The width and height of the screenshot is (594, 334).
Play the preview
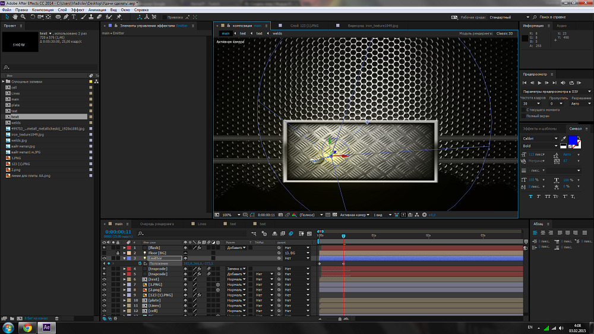[539, 83]
